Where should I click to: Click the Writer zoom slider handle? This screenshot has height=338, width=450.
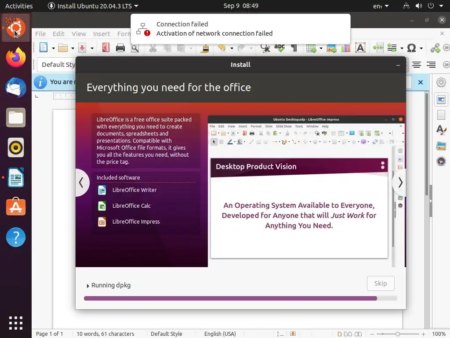(x=397, y=334)
